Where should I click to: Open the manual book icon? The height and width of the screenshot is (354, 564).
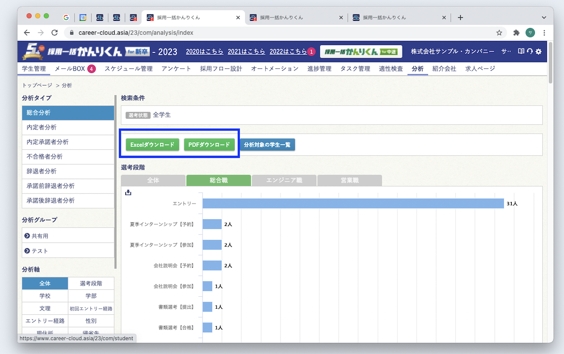click(521, 51)
